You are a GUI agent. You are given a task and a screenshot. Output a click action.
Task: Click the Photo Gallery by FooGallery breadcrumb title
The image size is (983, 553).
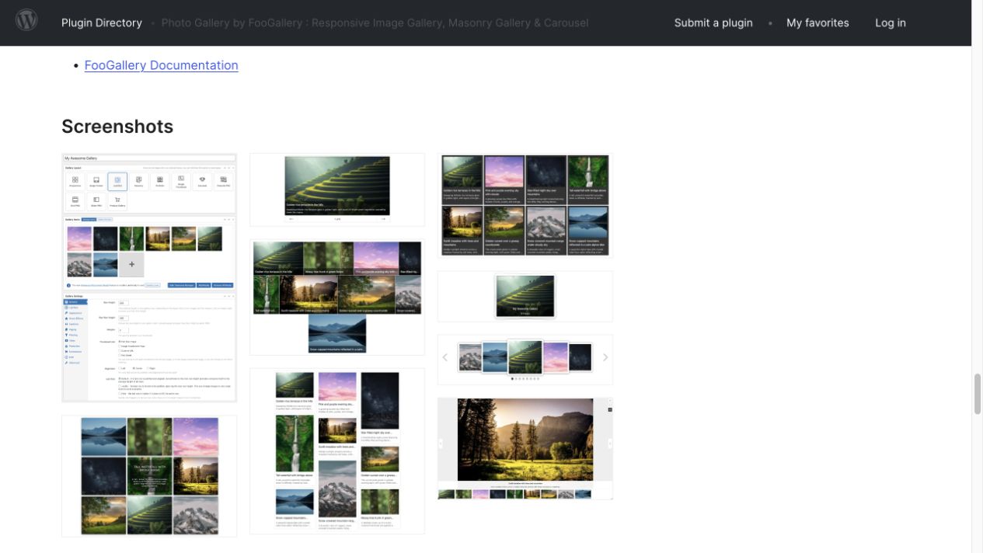(x=375, y=23)
